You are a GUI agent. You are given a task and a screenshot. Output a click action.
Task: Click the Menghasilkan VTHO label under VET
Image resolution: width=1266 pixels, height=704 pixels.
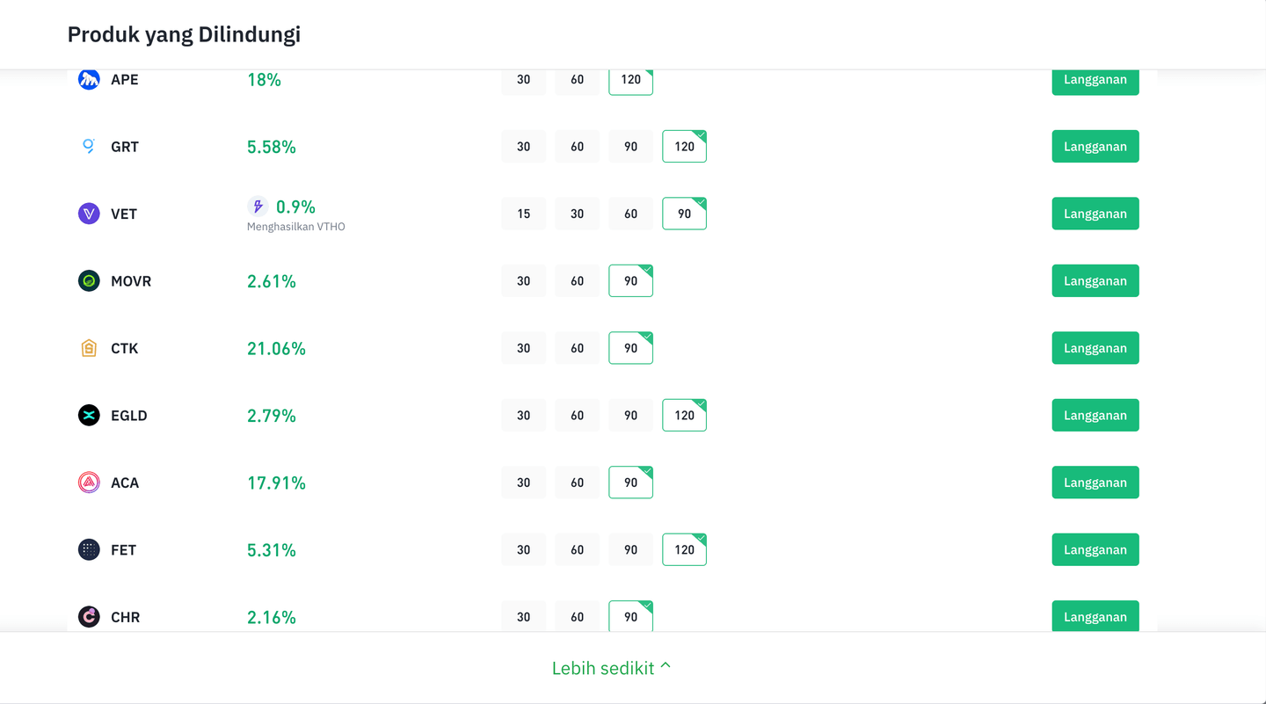pyautogui.click(x=295, y=227)
